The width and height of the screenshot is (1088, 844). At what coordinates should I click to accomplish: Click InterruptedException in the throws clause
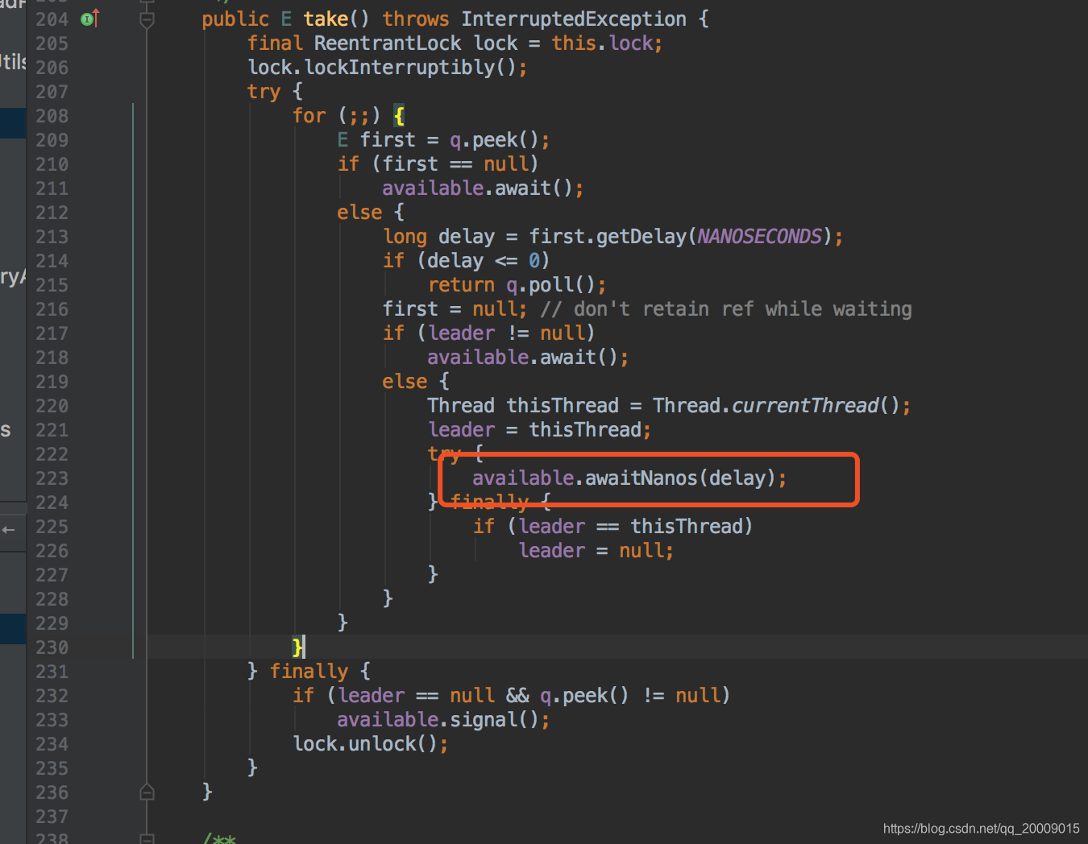tap(574, 19)
